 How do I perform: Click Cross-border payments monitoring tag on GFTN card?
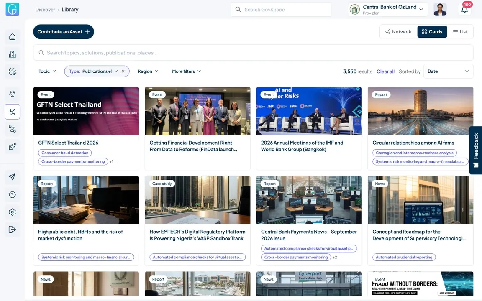point(73,161)
